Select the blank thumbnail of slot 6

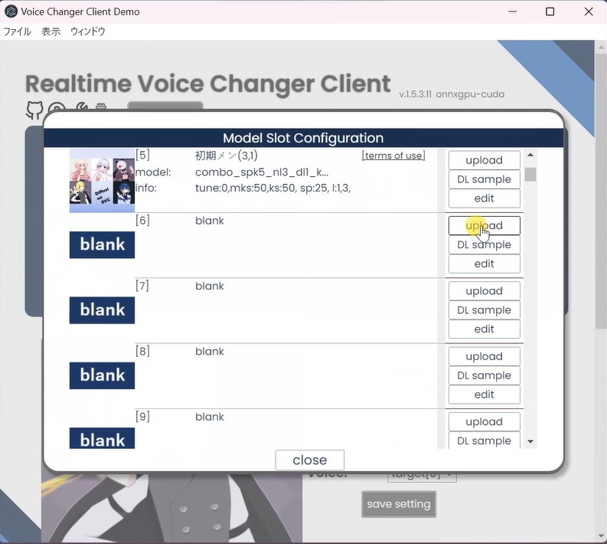pyautogui.click(x=102, y=245)
